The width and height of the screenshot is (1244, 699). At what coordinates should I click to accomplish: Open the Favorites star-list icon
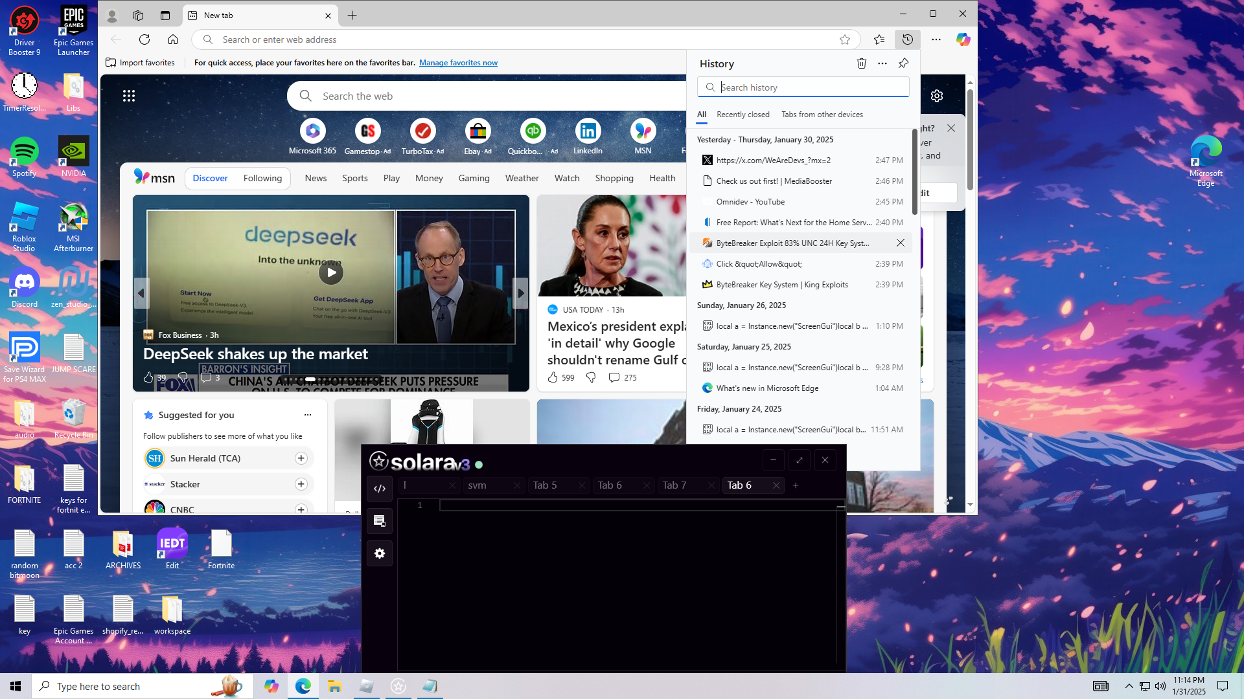[x=879, y=39]
